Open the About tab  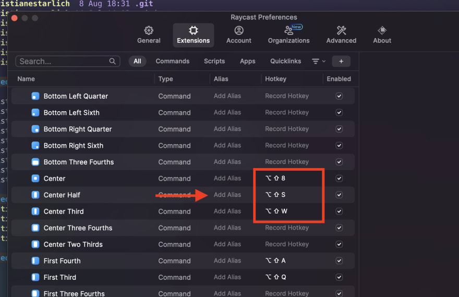pos(382,35)
